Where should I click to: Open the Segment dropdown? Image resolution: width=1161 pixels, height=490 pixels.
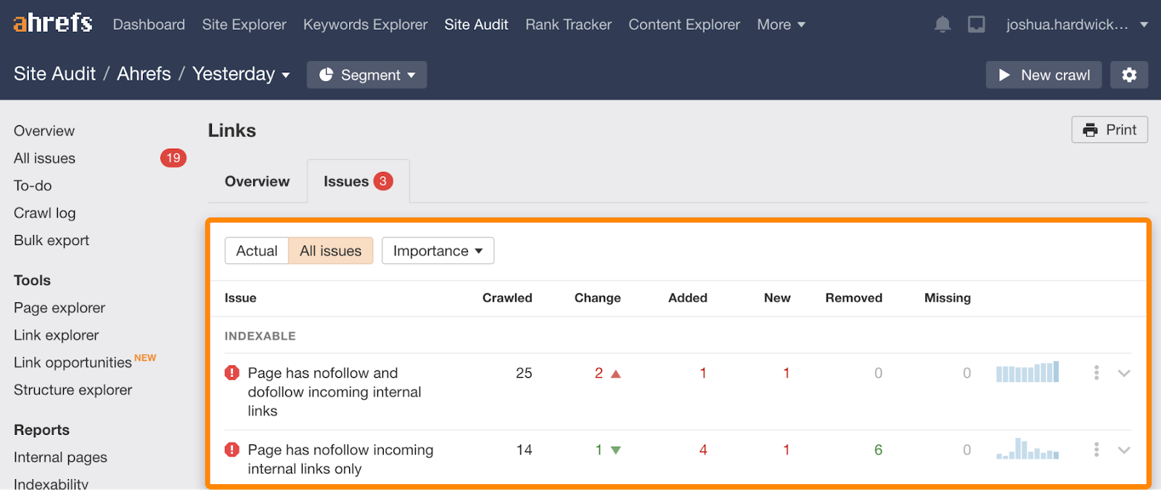[366, 75]
